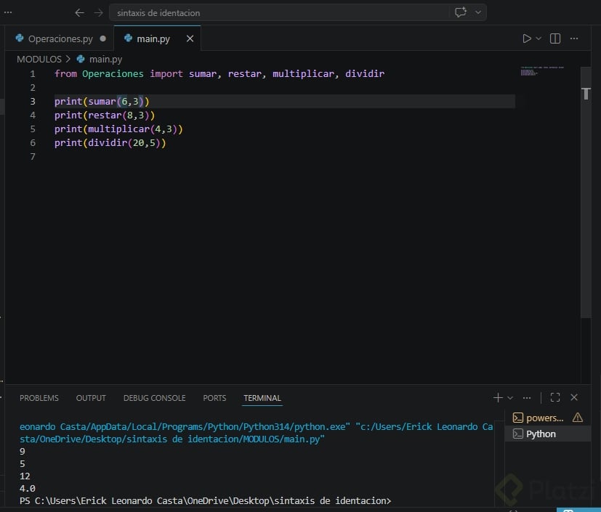Switch to the DEBUG CONSOLE tab
The image size is (601, 512).
tap(154, 398)
